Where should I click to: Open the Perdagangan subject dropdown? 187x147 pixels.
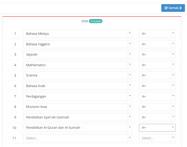click(x=78, y=96)
